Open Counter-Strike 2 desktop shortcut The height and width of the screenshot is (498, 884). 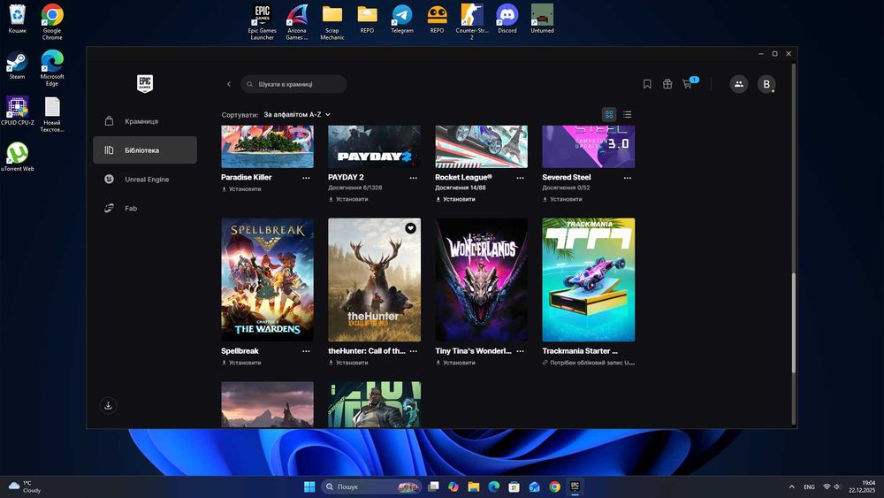pos(472,22)
